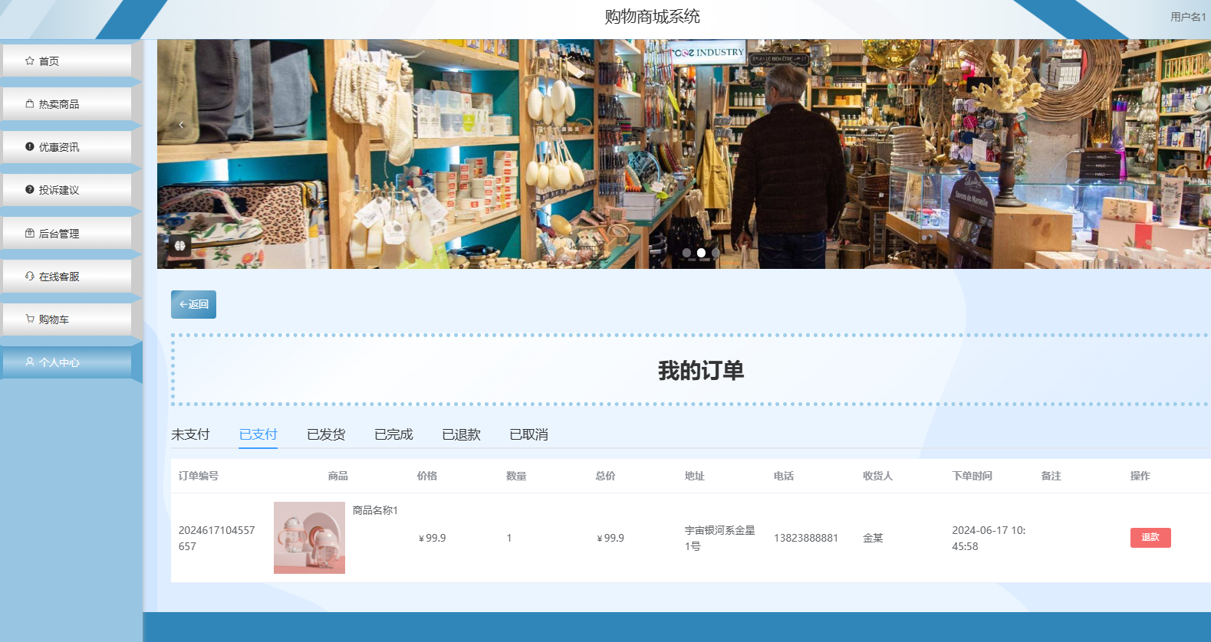This screenshot has height=642, width=1211.
Task: Click the 购物商城系统 site title
Action: [652, 17]
